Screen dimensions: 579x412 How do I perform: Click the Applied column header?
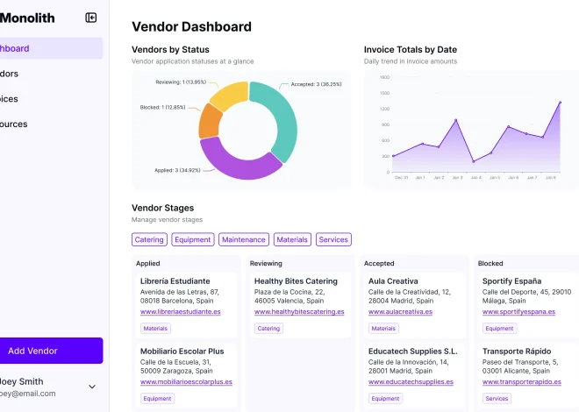pyautogui.click(x=147, y=263)
